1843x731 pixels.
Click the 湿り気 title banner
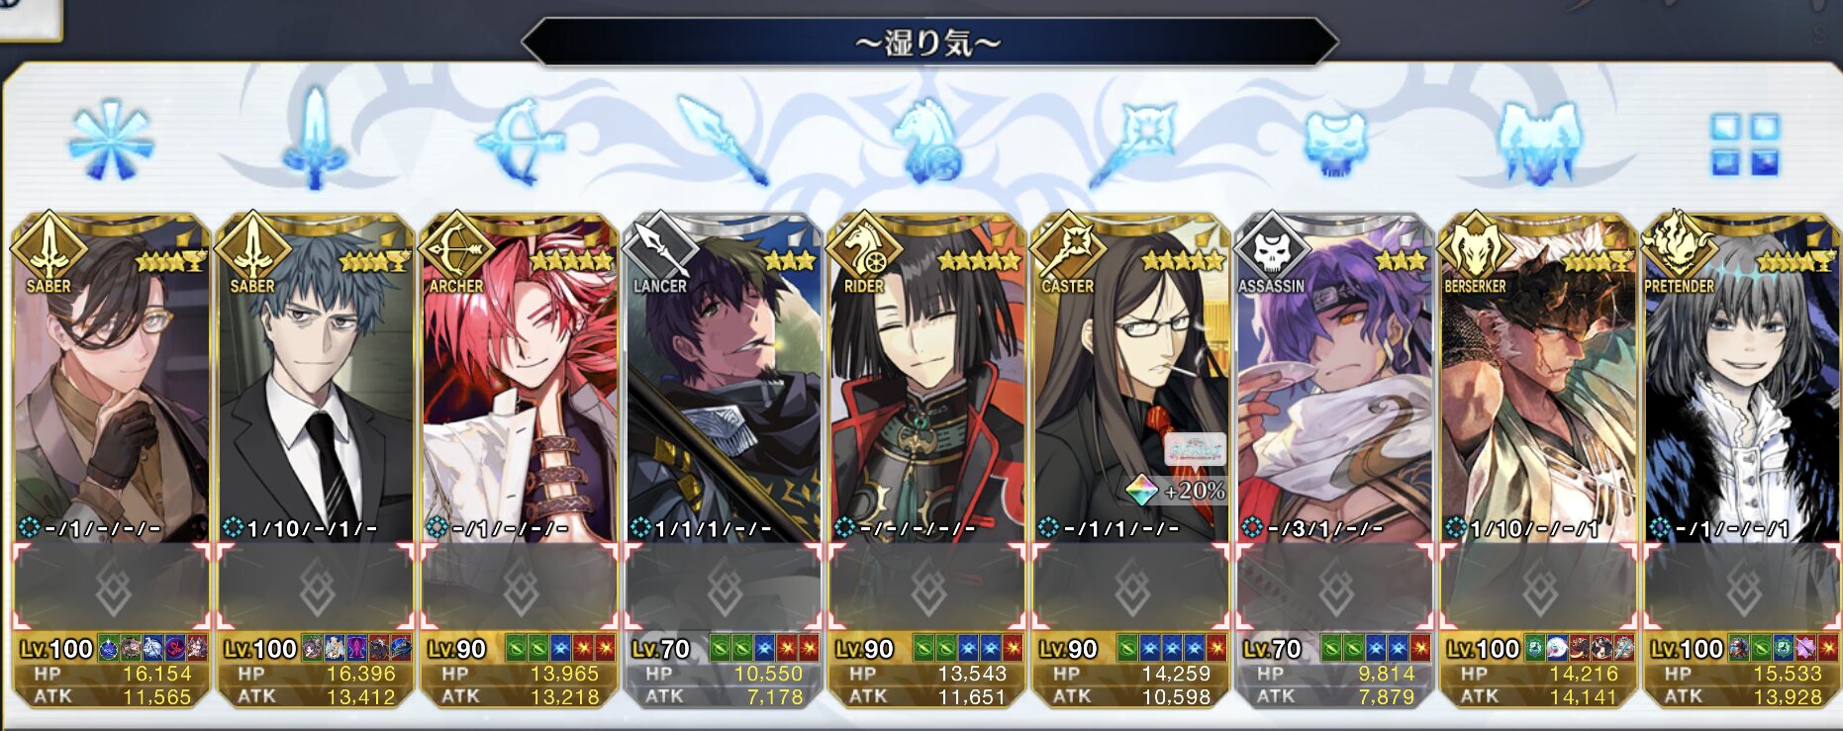point(928,43)
